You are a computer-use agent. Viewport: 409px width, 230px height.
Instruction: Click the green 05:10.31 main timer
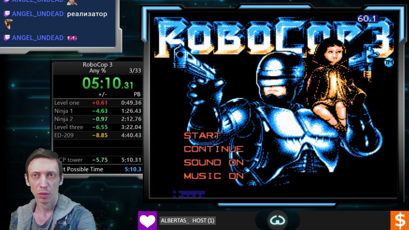coord(108,83)
